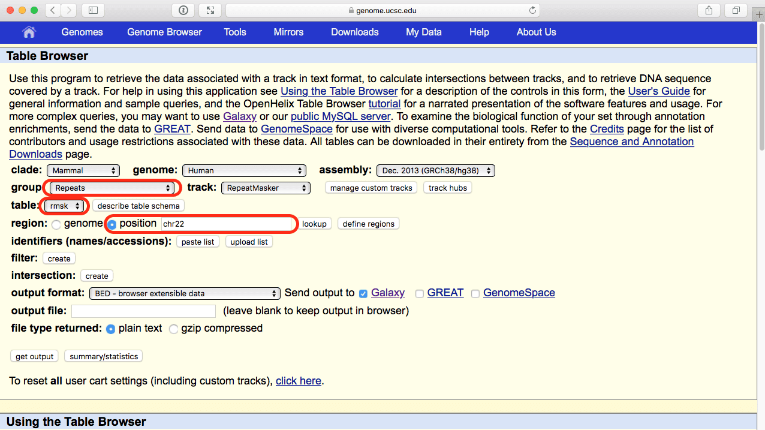
Task: Click the get output button
Action: [x=34, y=356]
